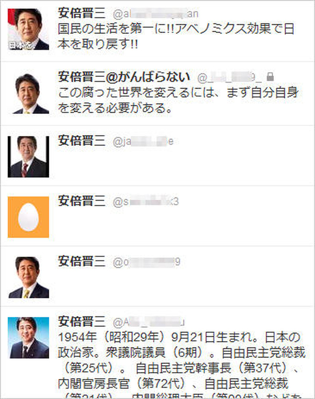Open the yellow-tie avatar in the fifth row

[x=28, y=277]
